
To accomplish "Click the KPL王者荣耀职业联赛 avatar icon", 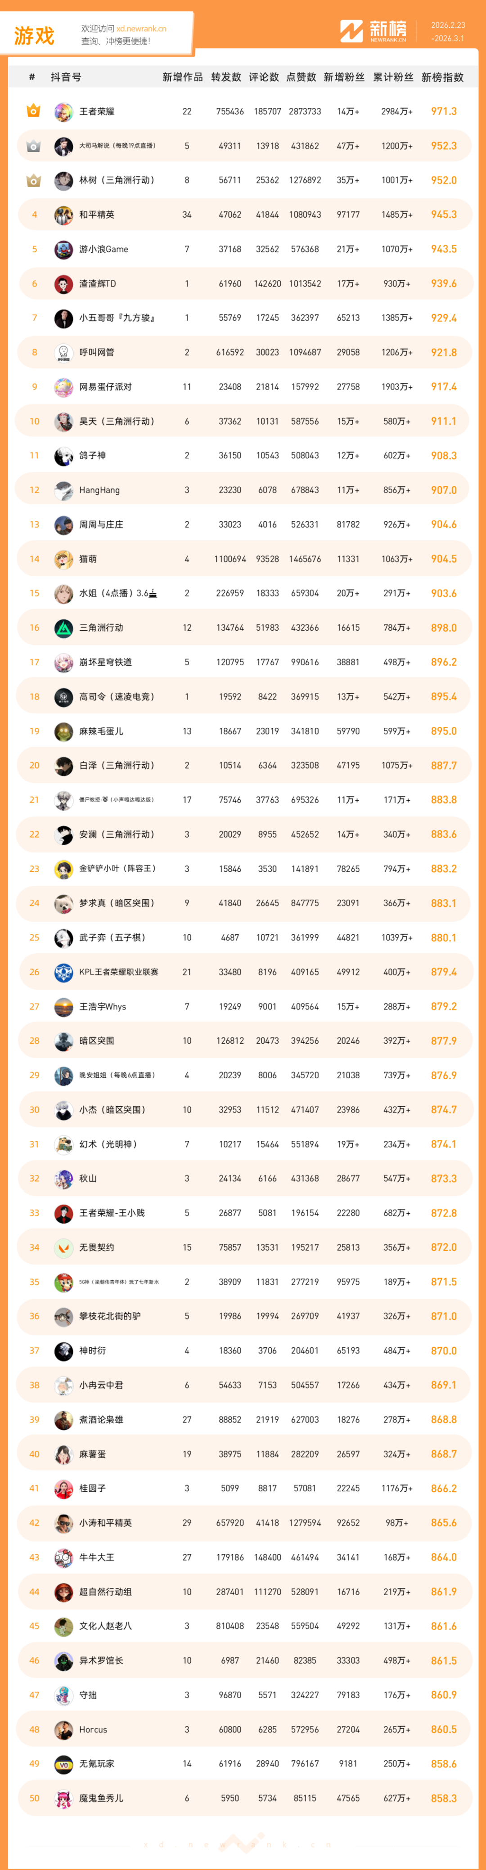I will (x=63, y=972).
